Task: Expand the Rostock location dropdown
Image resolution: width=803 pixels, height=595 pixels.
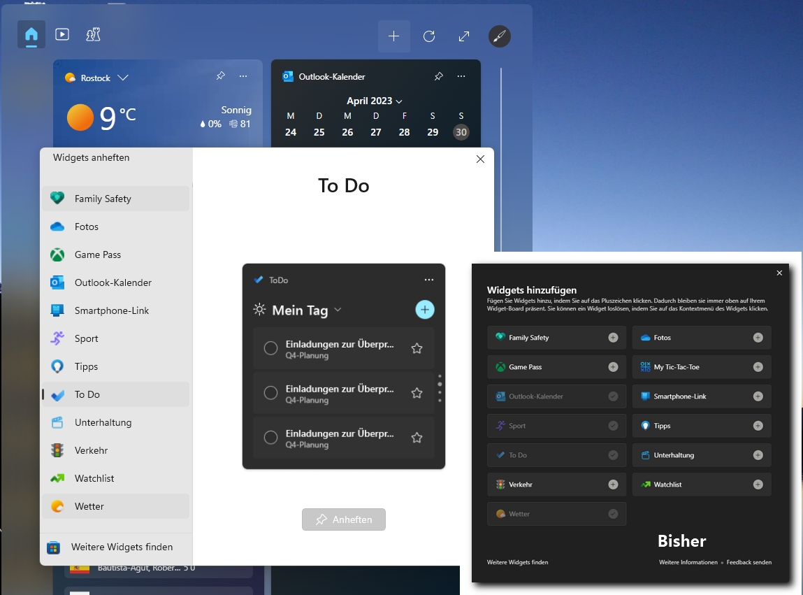Action: 122,78
